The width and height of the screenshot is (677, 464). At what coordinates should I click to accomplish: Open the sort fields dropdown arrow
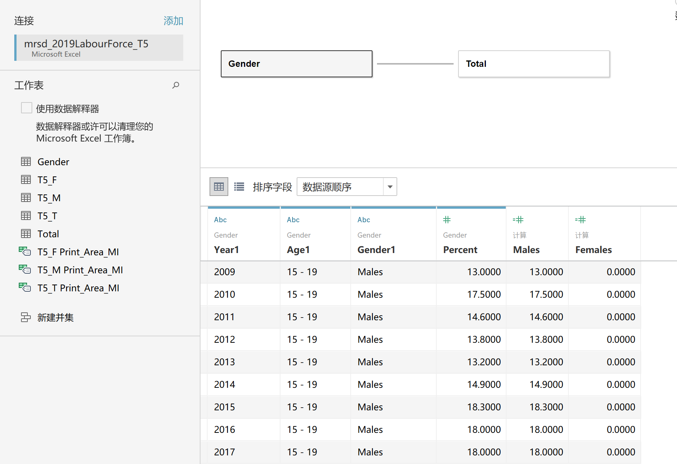tap(390, 187)
